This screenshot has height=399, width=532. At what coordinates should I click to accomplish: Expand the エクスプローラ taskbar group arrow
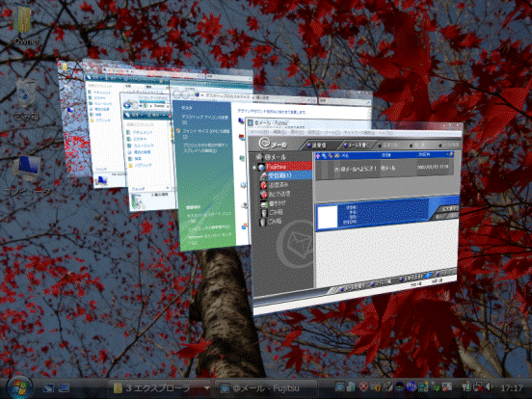pyautogui.click(x=207, y=387)
